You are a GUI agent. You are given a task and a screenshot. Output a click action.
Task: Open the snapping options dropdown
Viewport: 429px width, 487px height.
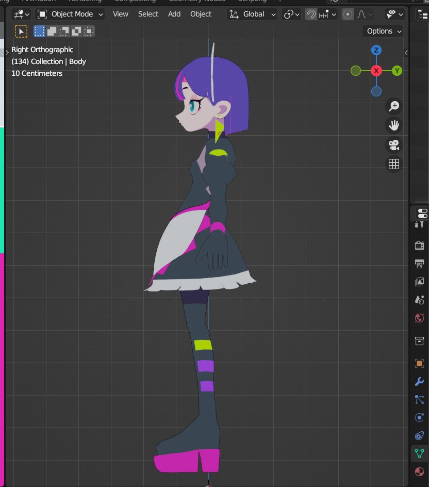327,14
